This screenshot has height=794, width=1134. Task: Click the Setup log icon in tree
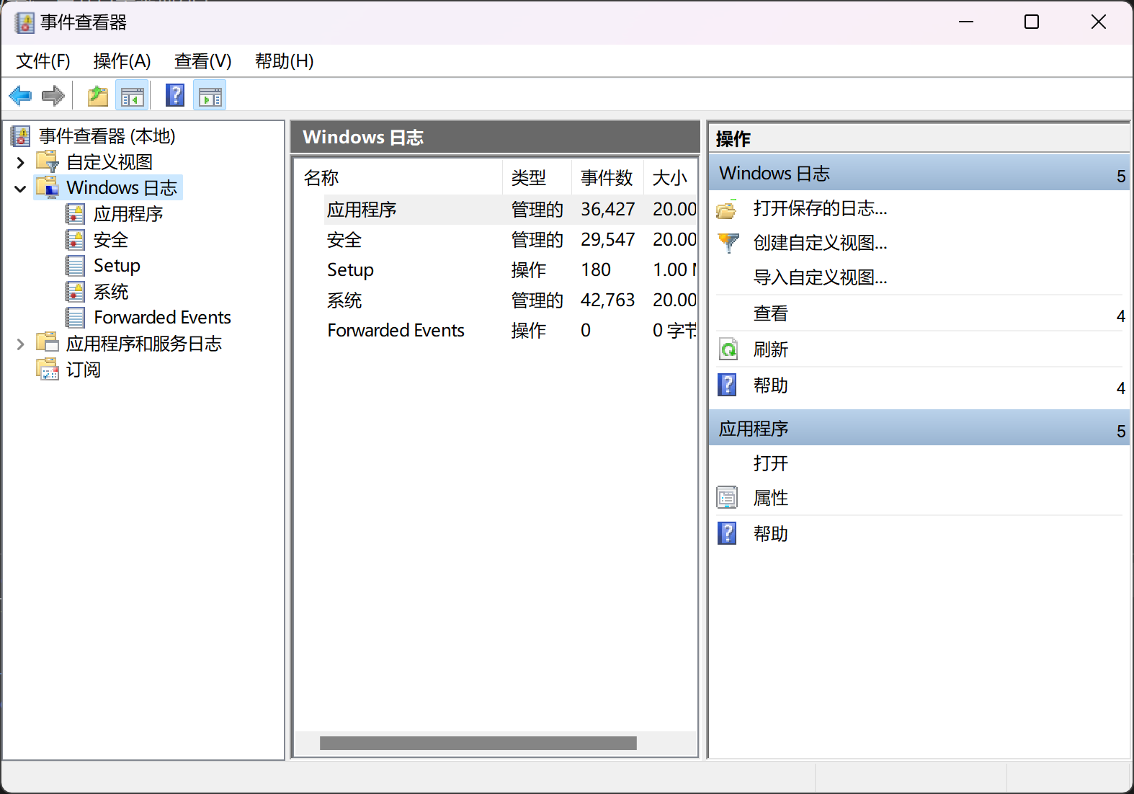click(x=75, y=265)
